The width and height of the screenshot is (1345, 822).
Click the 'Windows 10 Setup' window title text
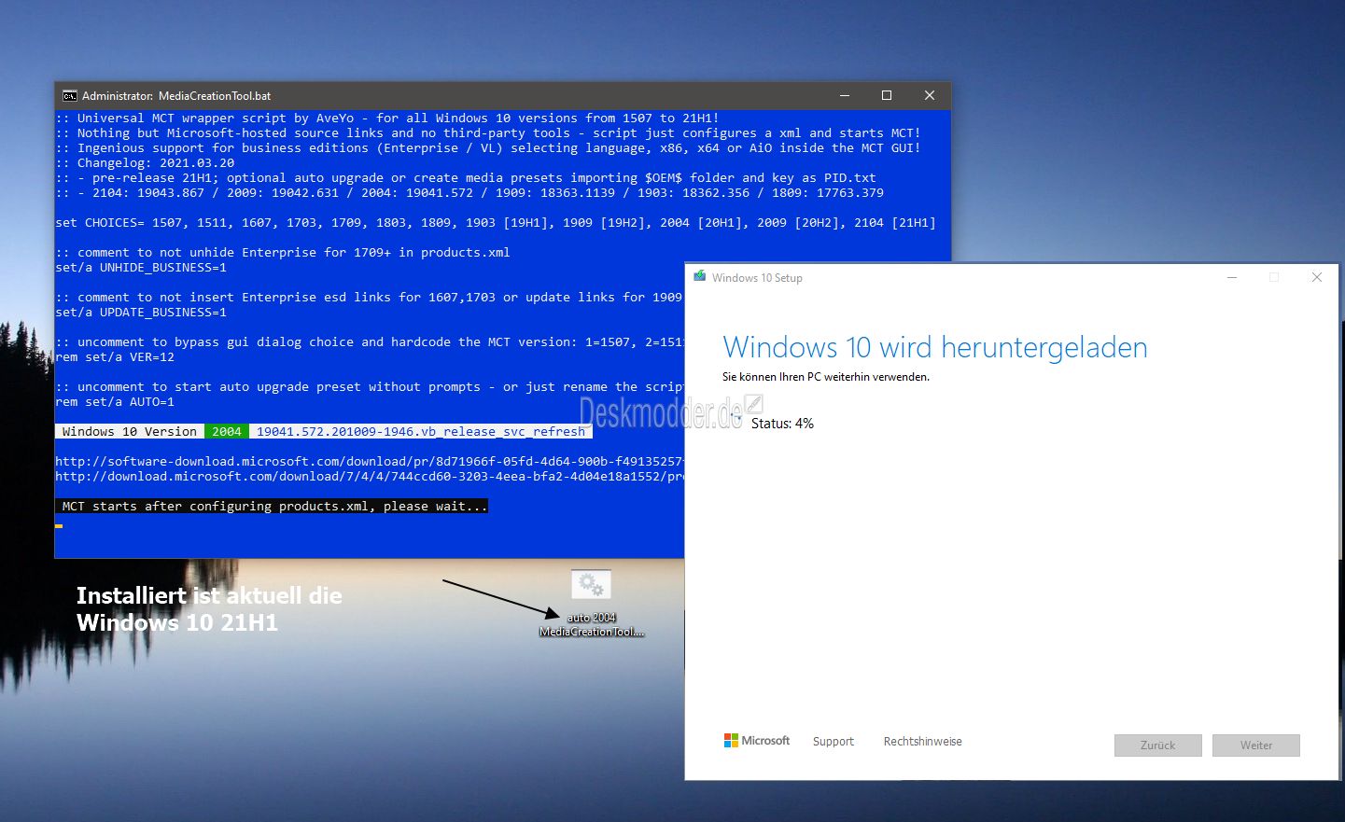[x=757, y=278]
